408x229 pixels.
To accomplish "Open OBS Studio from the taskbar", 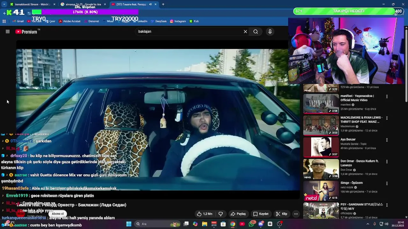I will tap(280, 224).
